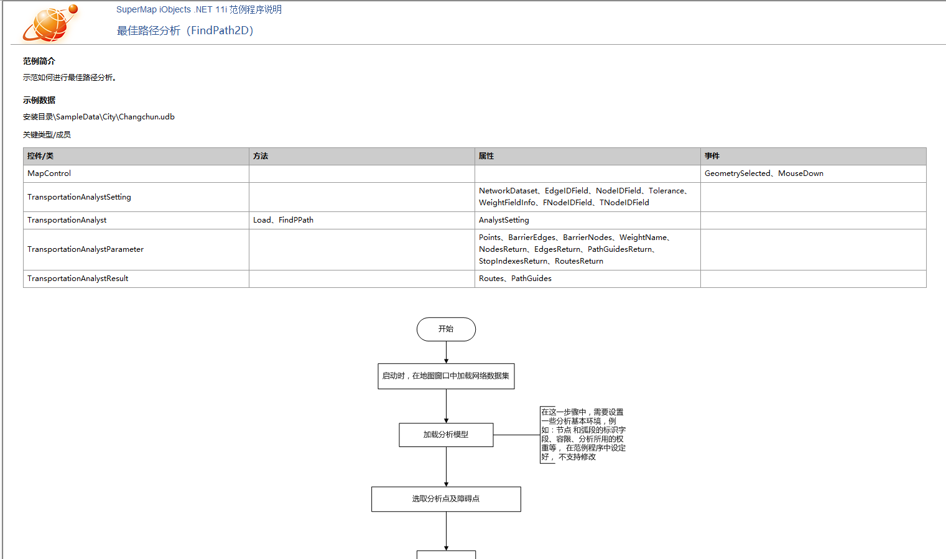Click the SuperMap orange globe logo

tap(50, 23)
